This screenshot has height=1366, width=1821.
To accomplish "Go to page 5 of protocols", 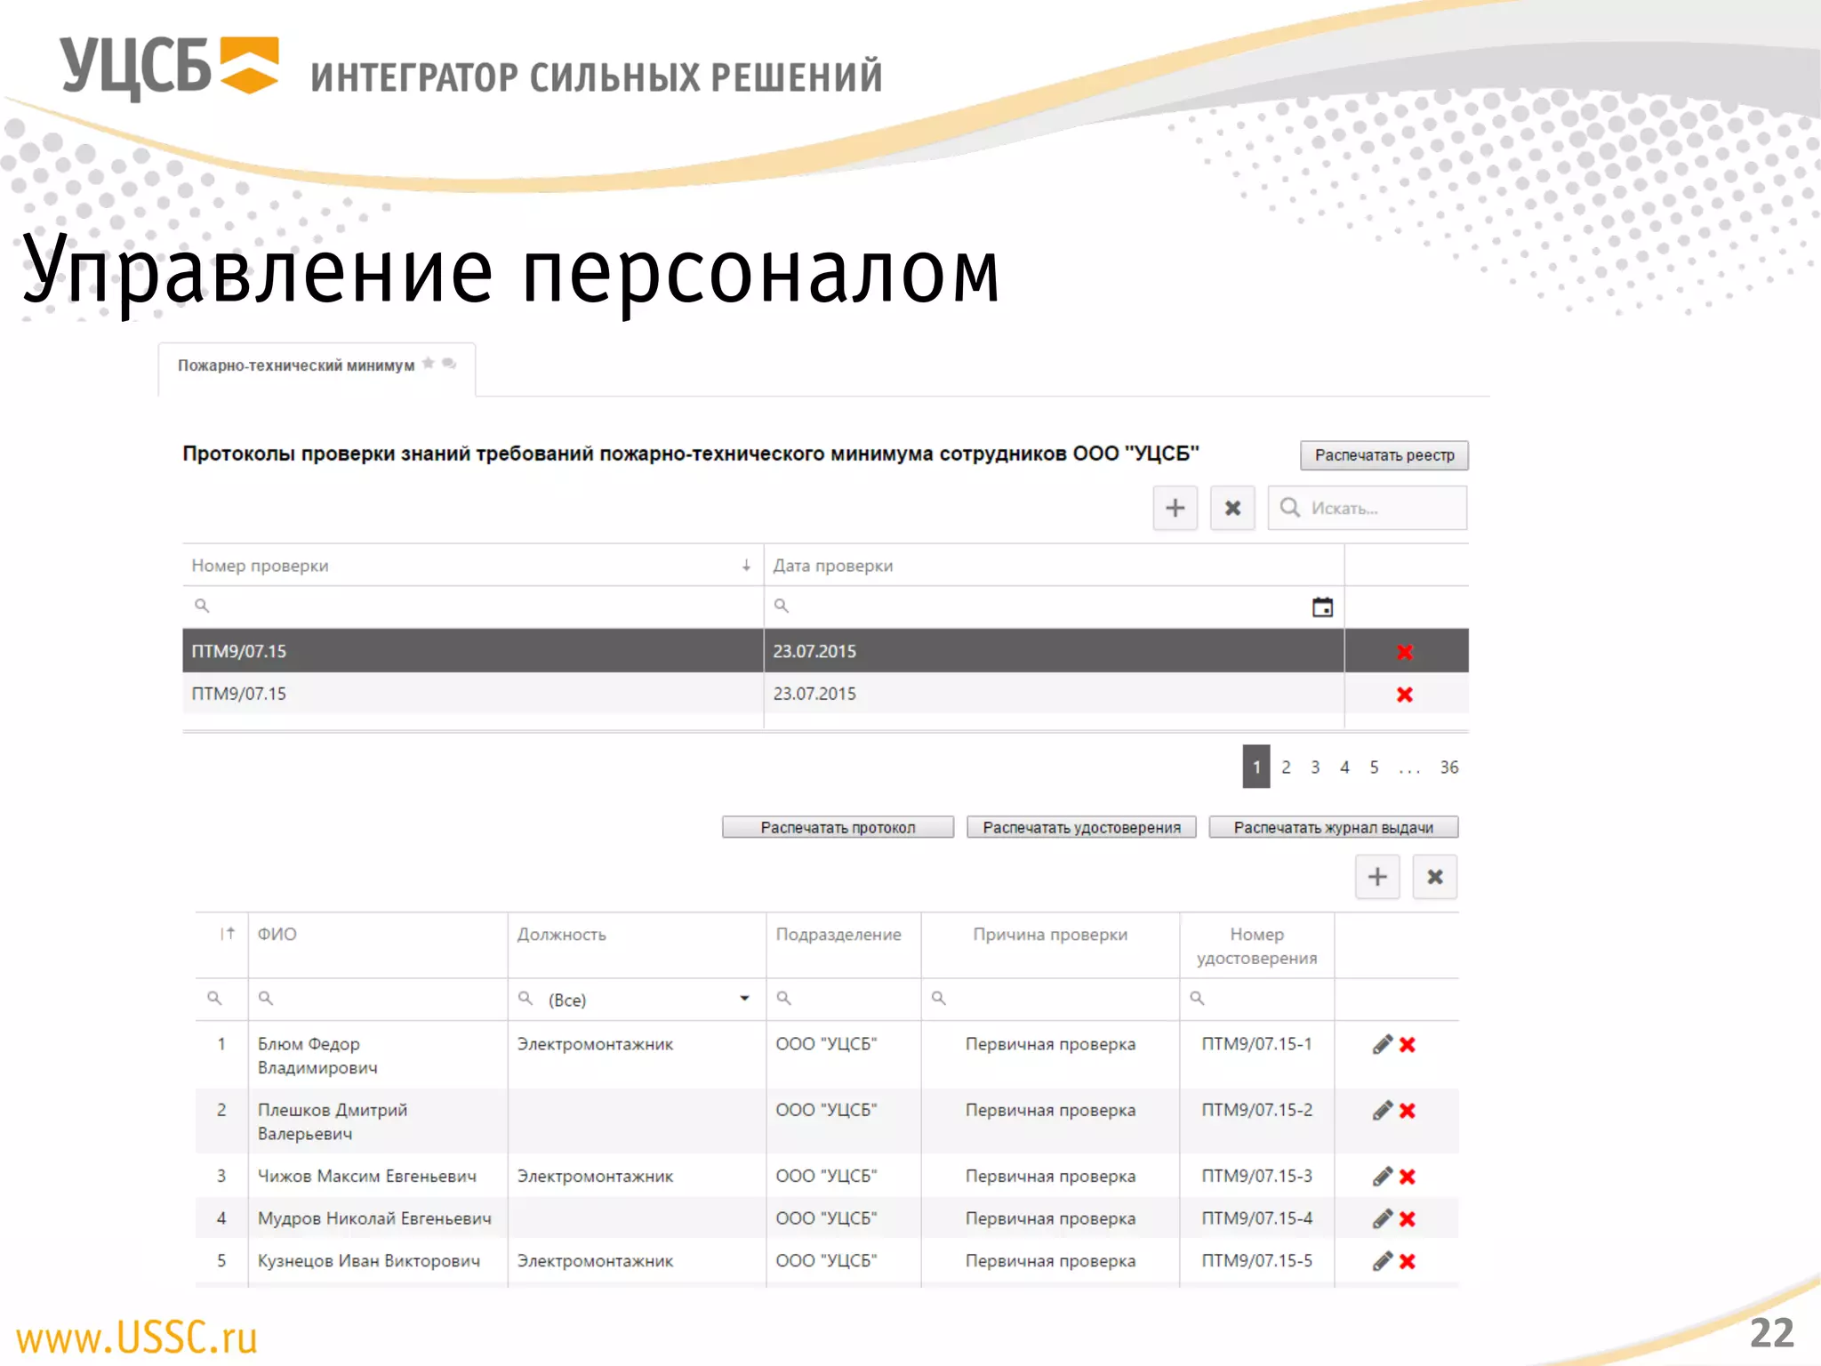I will [x=1374, y=767].
